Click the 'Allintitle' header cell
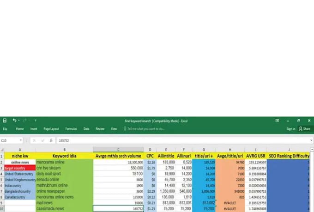314x212 pixels. tap(166, 156)
